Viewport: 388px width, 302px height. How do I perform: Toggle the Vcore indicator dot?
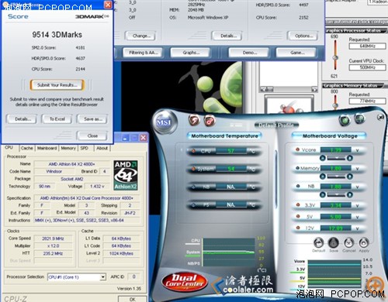(x=297, y=149)
